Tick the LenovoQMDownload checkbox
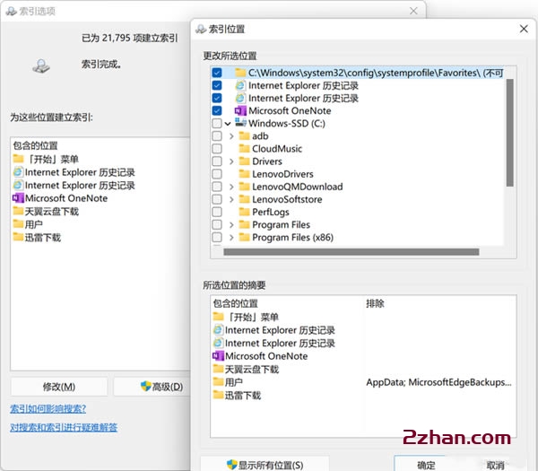This screenshot has height=471, width=538. pos(217,187)
